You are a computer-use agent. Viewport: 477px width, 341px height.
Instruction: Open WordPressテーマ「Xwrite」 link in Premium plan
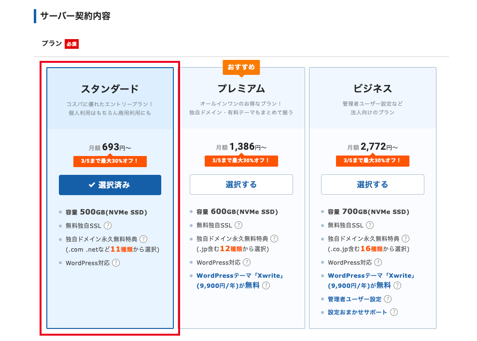coord(240,276)
